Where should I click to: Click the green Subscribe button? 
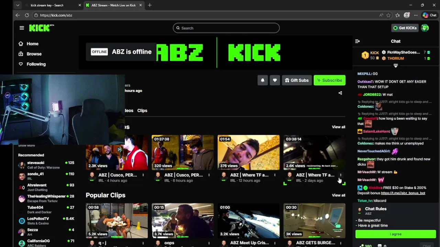click(329, 80)
